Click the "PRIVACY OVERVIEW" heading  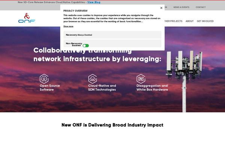pos(75,11)
